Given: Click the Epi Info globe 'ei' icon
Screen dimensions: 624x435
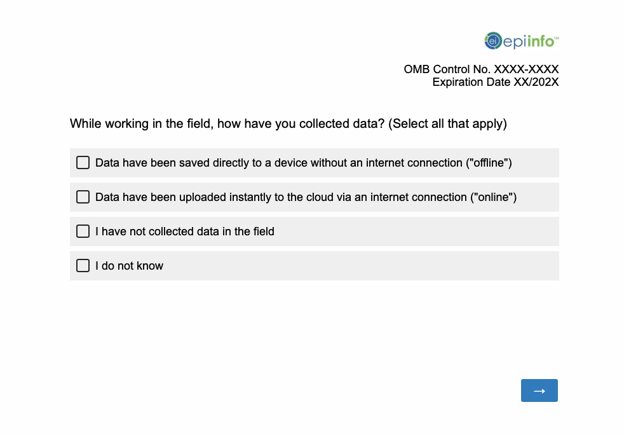Looking at the screenshot, I should pyautogui.click(x=493, y=41).
